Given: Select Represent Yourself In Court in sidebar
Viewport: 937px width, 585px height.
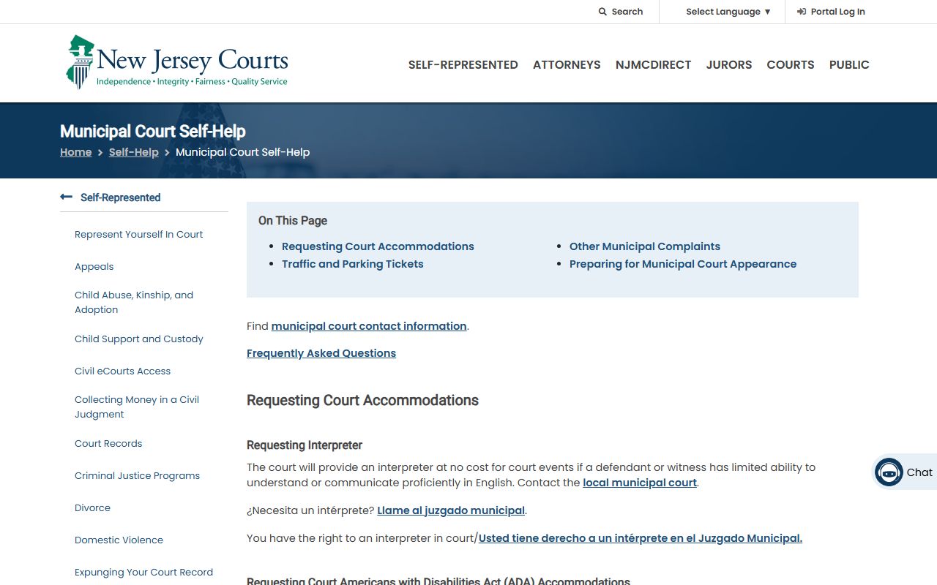Looking at the screenshot, I should (x=139, y=235).
